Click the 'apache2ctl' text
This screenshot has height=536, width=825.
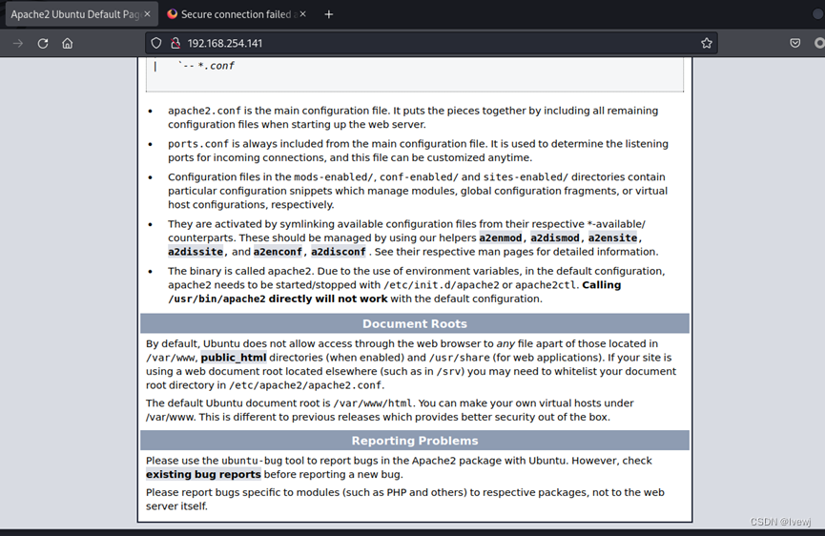click(546, 284)
